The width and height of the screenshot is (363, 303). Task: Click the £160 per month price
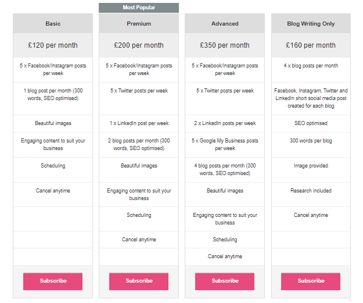click(311, 45)
